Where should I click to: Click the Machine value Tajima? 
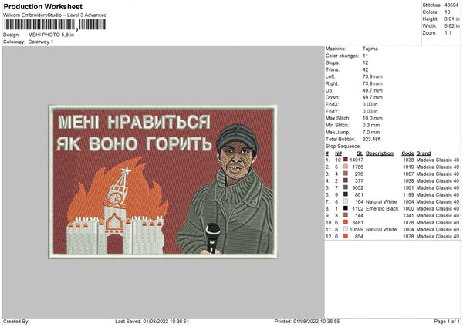[370, 49]
